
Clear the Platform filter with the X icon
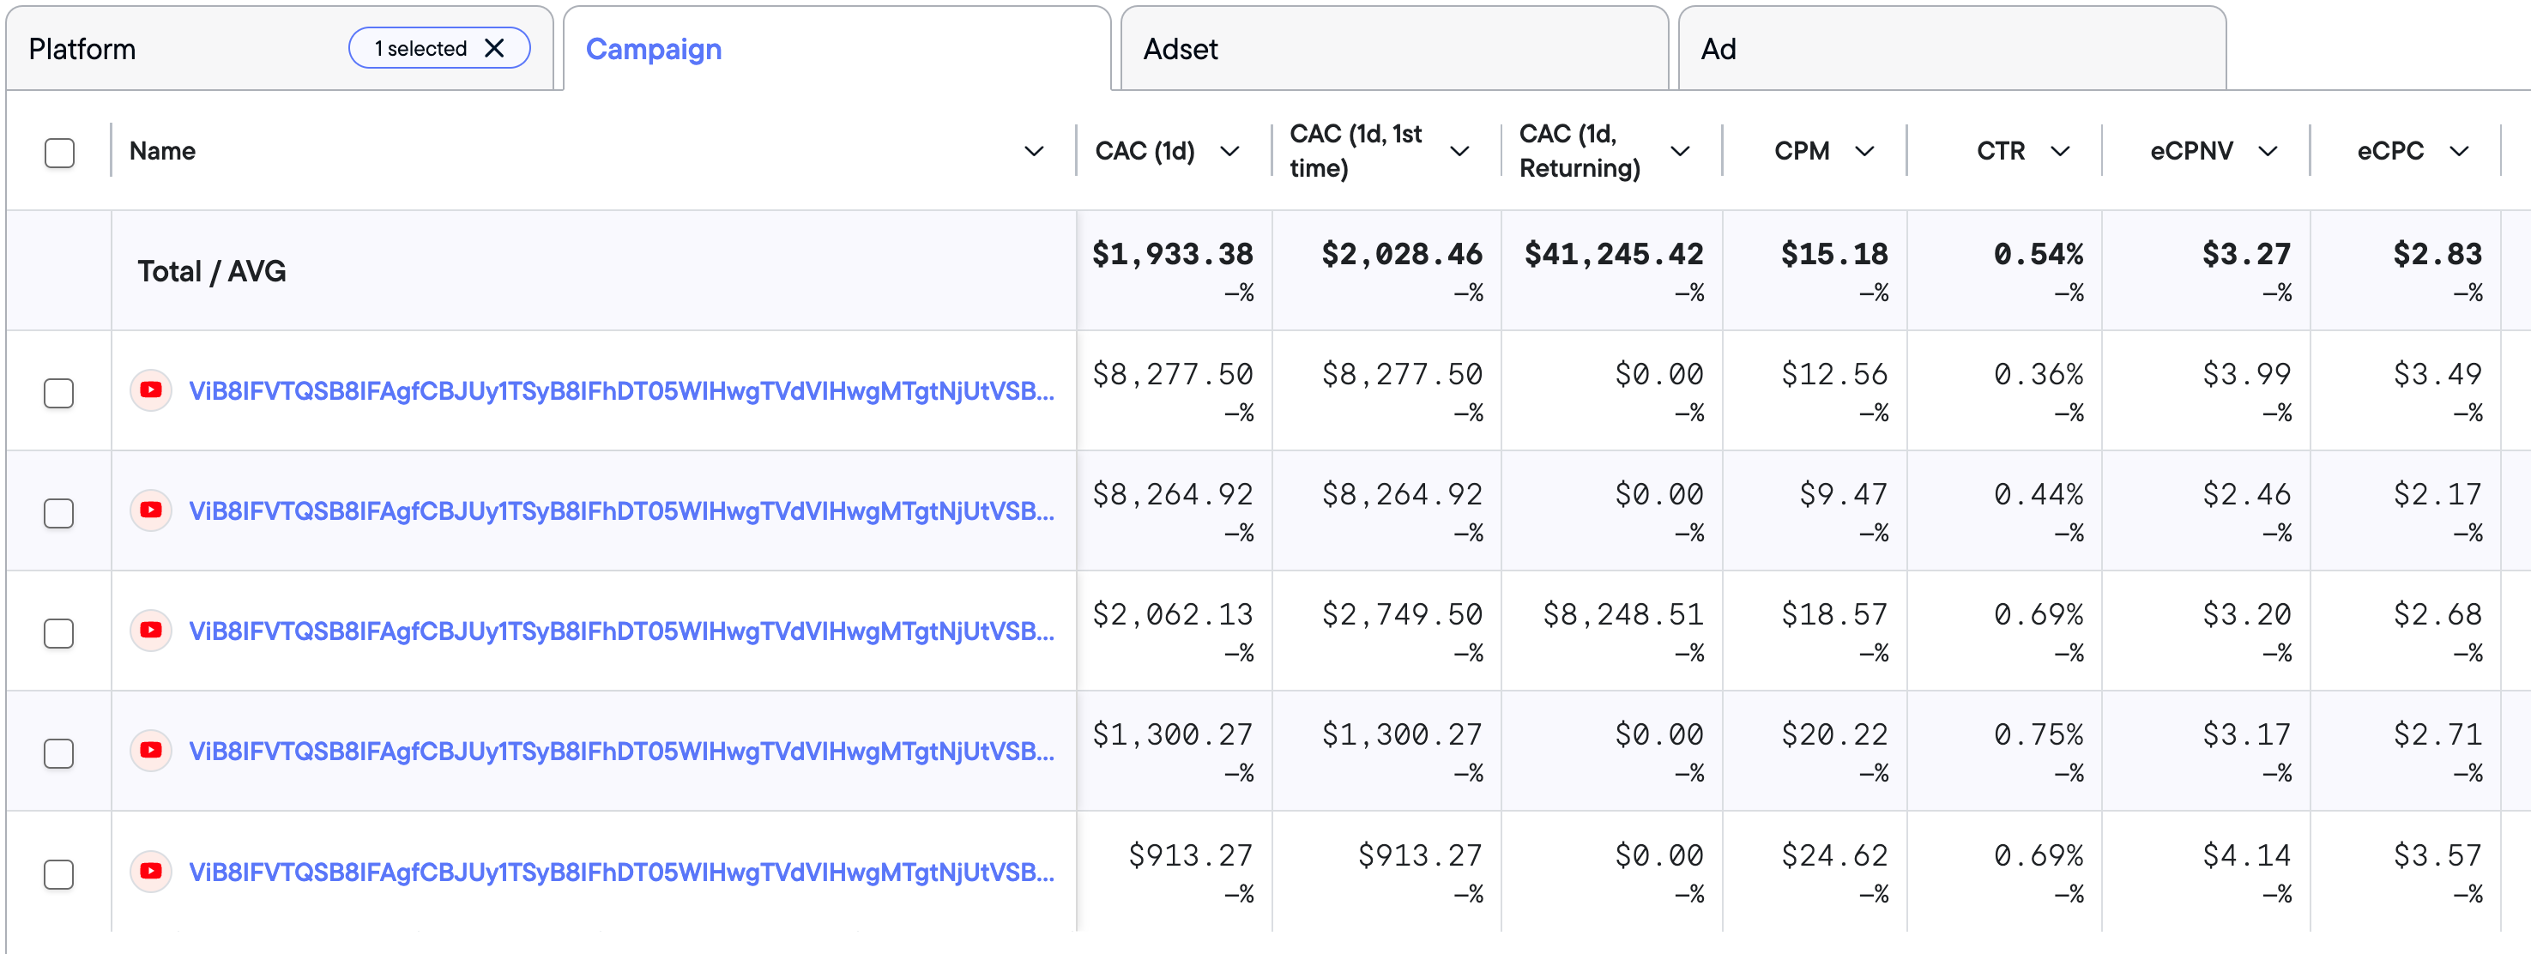pyautogui.click(x=494, y=48)
